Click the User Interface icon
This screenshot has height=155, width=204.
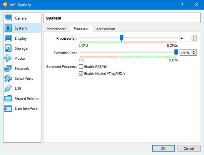pyautogui.click(x=8, y=109)
